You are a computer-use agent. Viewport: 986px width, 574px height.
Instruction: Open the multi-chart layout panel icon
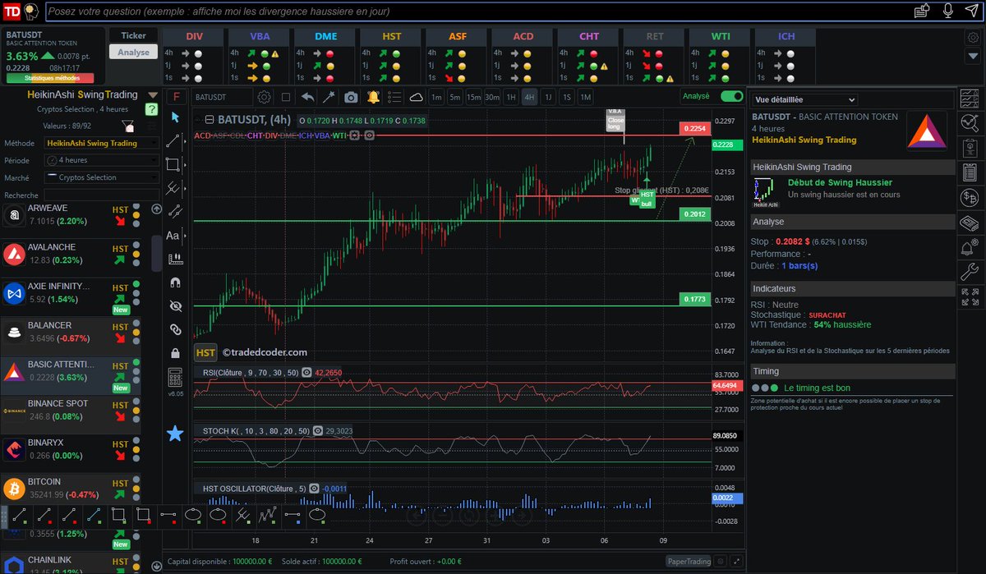coord(969,99)
